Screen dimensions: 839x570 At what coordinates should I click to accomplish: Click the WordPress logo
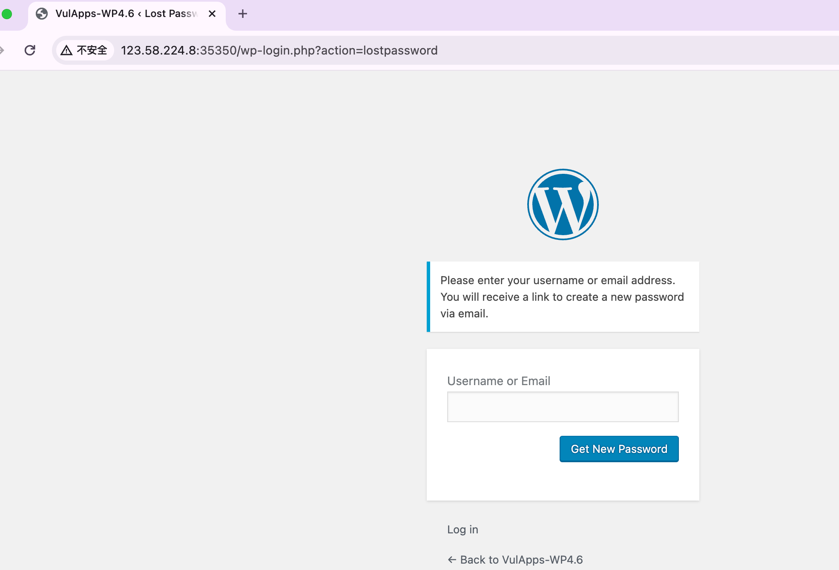(x=563, y=204)
